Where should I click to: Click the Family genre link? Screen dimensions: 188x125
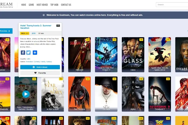43,61
